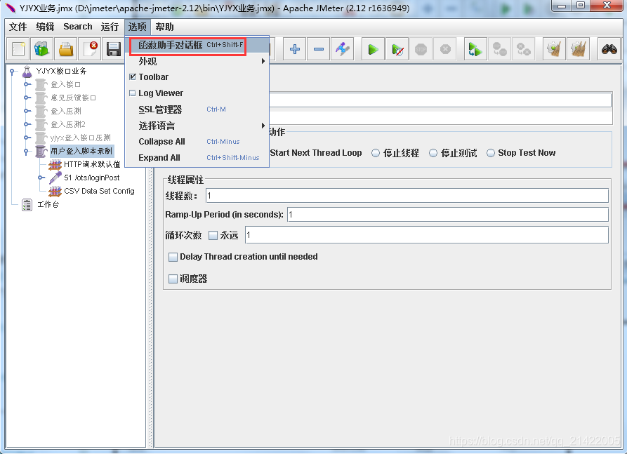
Task: Select the 51 /ots/loginPost tree item
Action: click(91, 178)
